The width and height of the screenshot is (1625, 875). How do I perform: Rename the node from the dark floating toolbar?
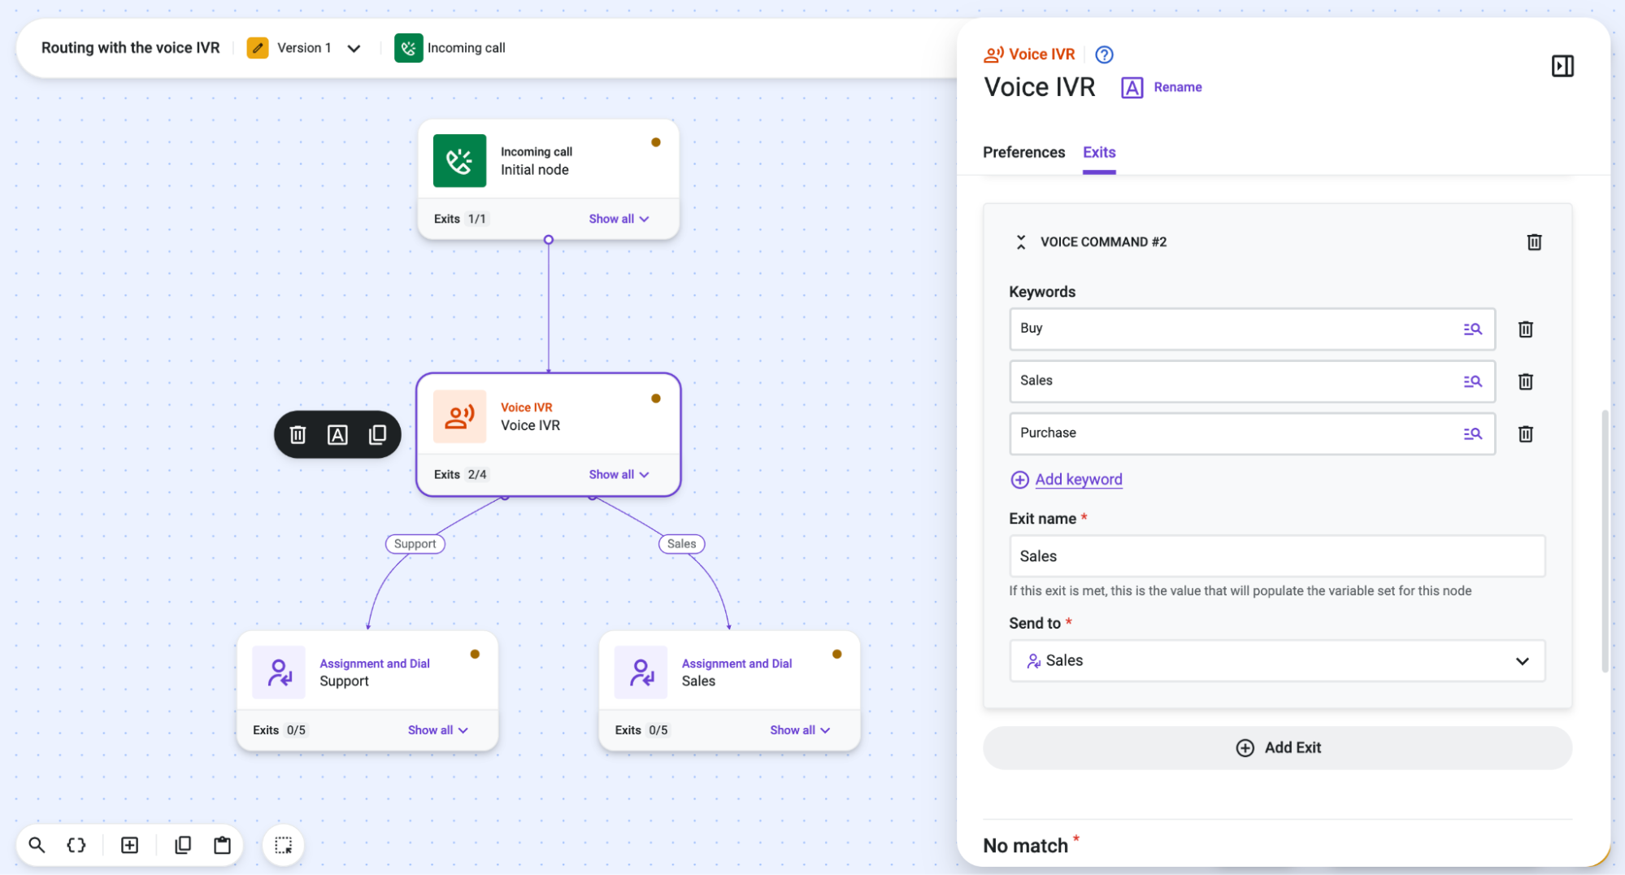[337, 435]
